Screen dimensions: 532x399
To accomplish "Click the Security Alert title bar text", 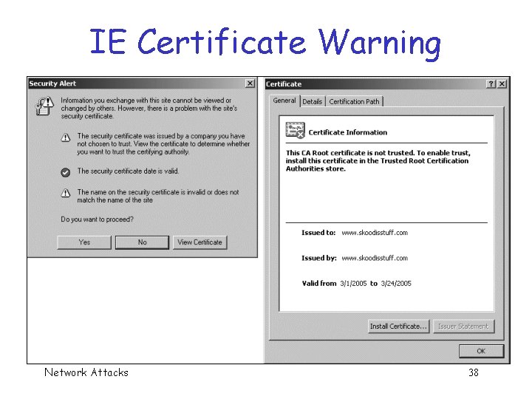I will (52, 83).
